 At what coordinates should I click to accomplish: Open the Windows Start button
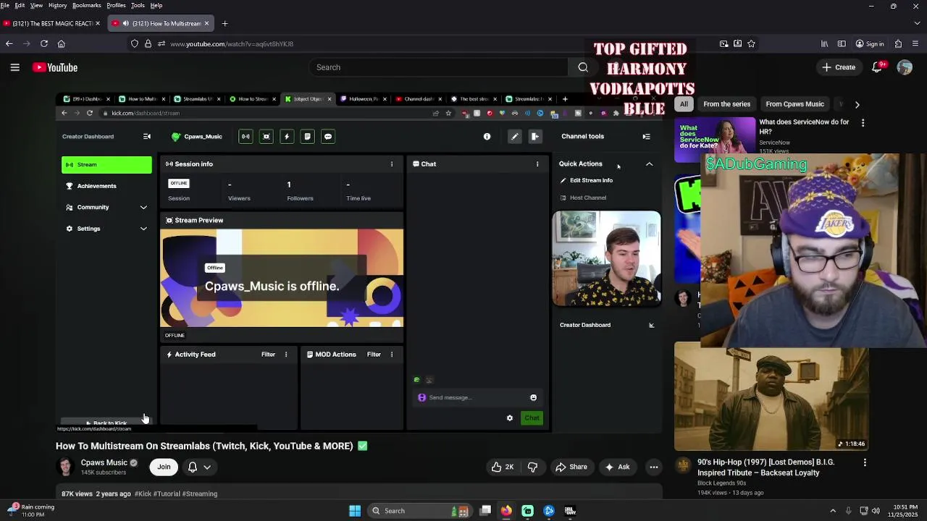[x=355, y=511]
